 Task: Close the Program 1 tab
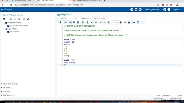72,15
